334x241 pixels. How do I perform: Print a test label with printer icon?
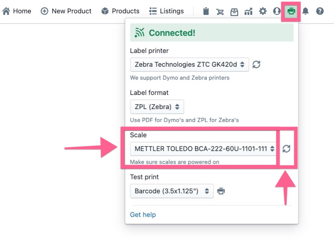[221, 191]
